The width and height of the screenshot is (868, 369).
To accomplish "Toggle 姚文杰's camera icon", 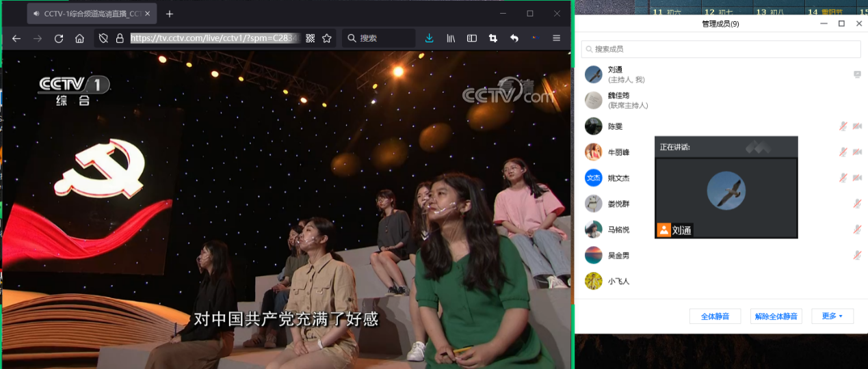I will pyautogui.click(x=857, y=178).
